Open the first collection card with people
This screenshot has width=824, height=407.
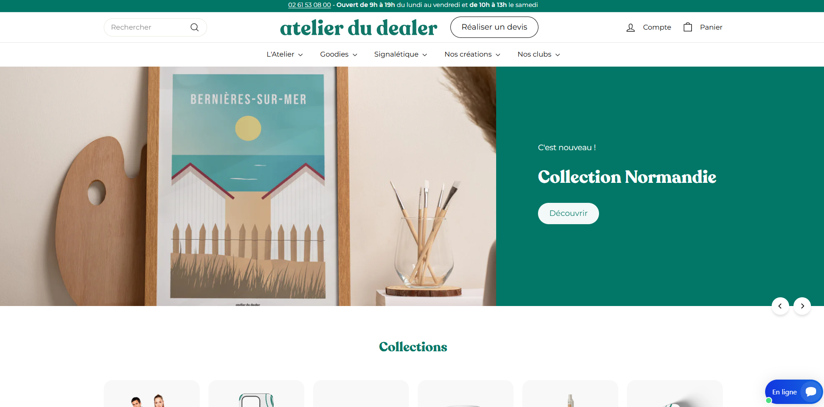(152, 394)
